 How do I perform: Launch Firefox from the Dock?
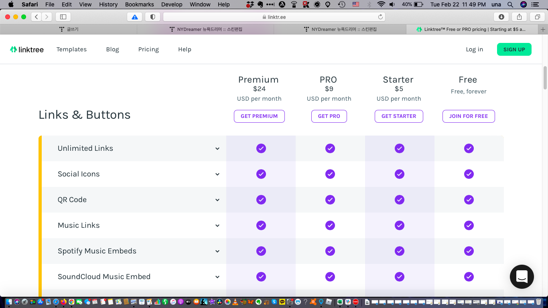63,302
